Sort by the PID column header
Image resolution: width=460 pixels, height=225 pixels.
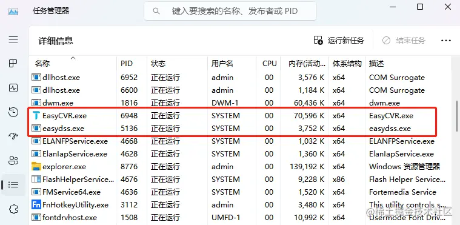tap(132, 63)
